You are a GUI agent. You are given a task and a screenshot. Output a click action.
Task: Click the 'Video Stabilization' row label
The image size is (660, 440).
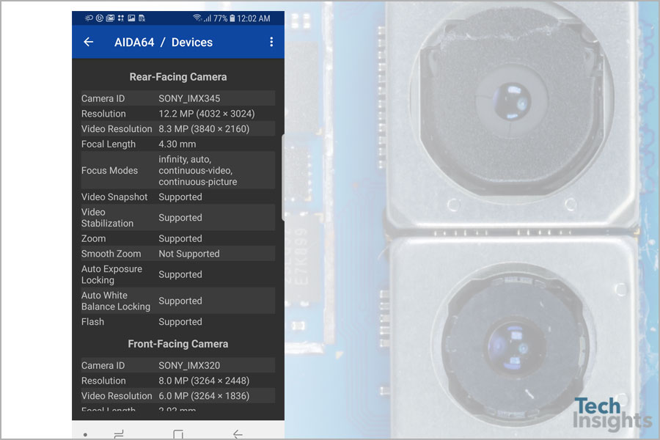[107, 217]
